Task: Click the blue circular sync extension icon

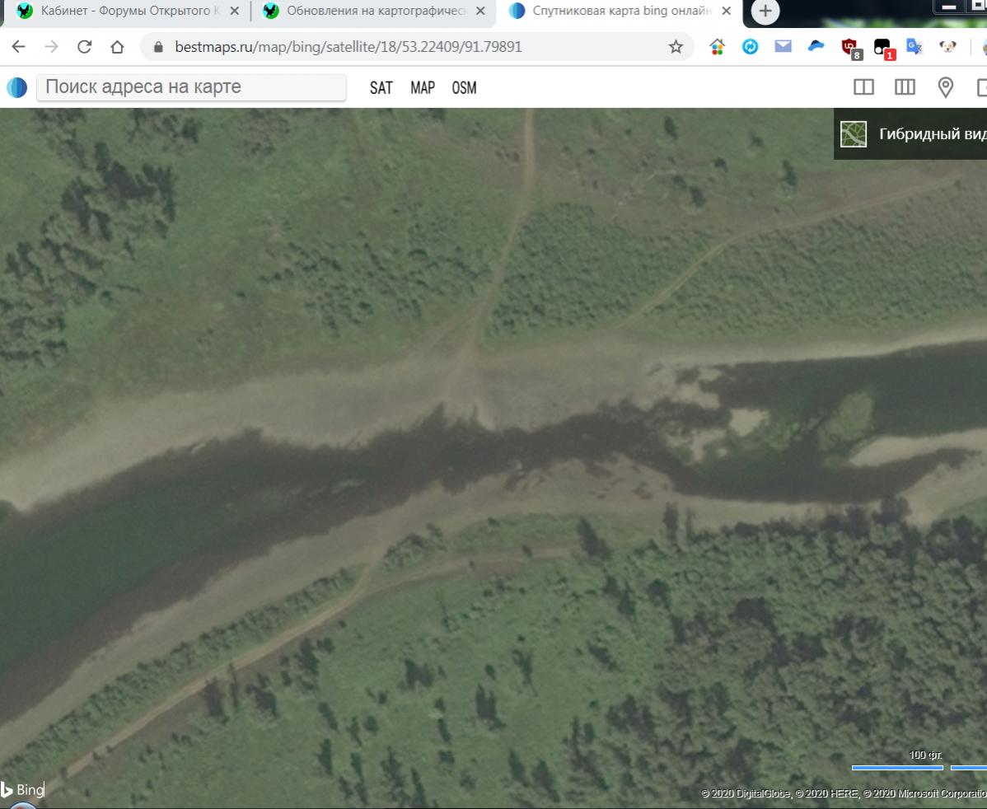Action: click(750, 47)
